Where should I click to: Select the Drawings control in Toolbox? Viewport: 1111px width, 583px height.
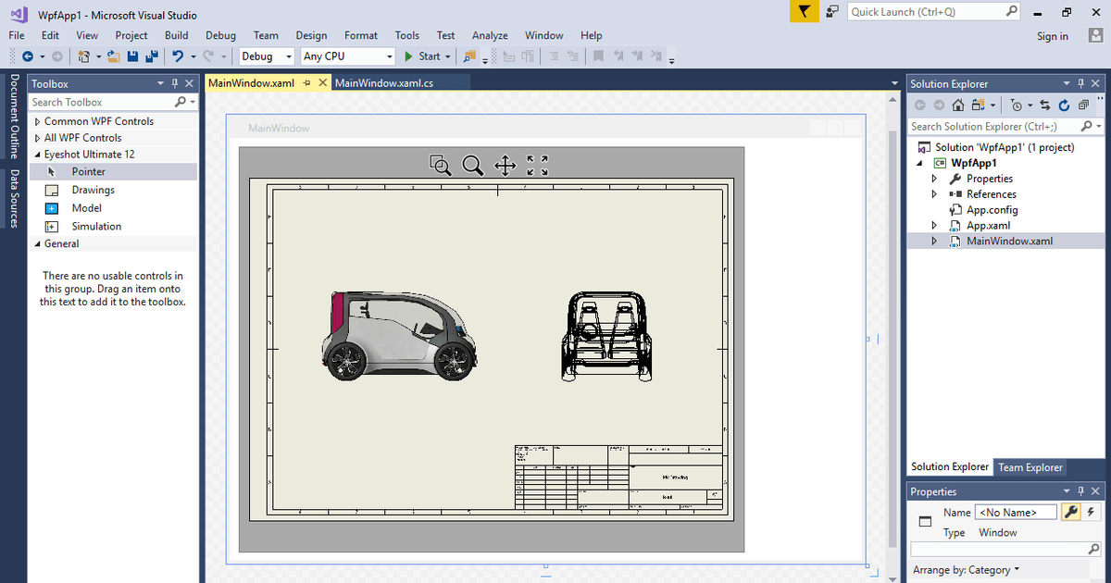93,190
